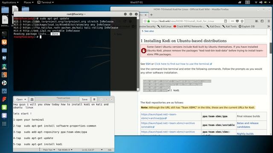Open Exploit-DB bookmark
The width and height of the screenshot is (273, 153).
point(247,26)
